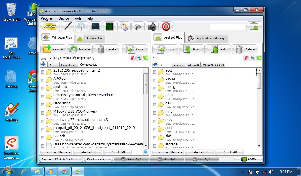This screenshot has width=301, height=176.
Task: Click Copy button in Android pane
Action: point(165,49)
